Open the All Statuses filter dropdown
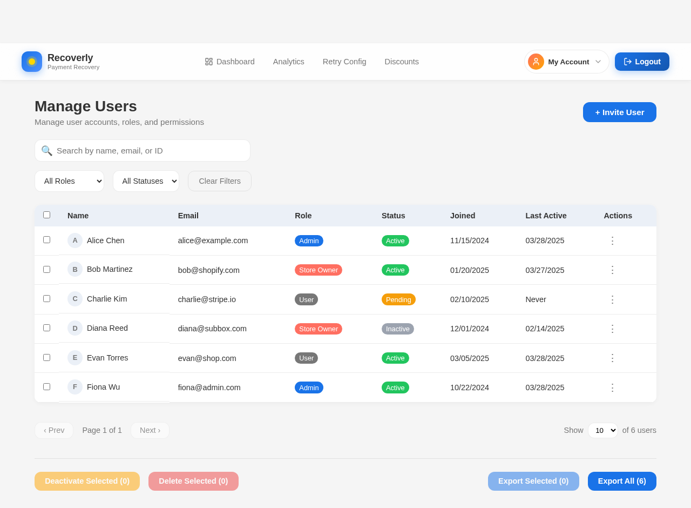This screenshot has height=508, width=691. pos(146,181)
